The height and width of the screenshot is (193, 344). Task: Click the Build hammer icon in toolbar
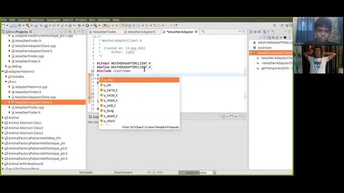point(27,26)
